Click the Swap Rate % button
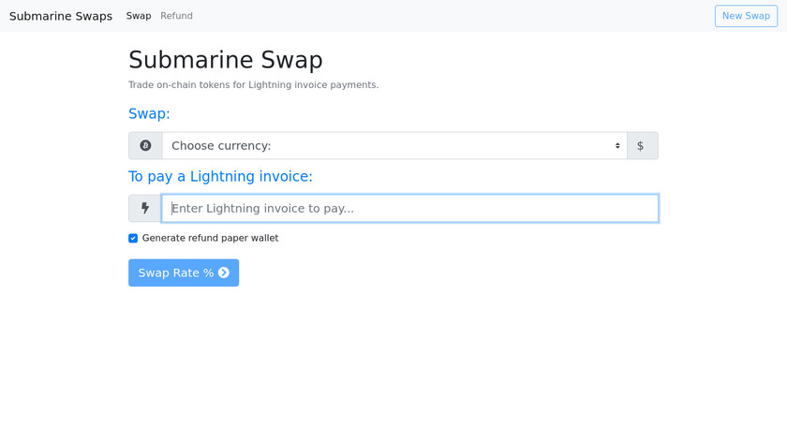The height and width of the screenshot is (442, 787). click(184, 273)
